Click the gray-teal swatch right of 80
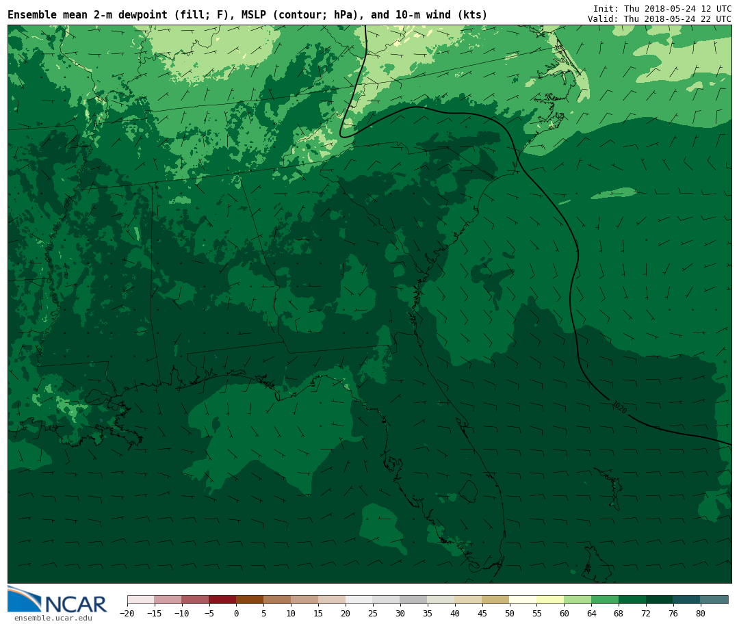739x626 pixels. (714, 600)
